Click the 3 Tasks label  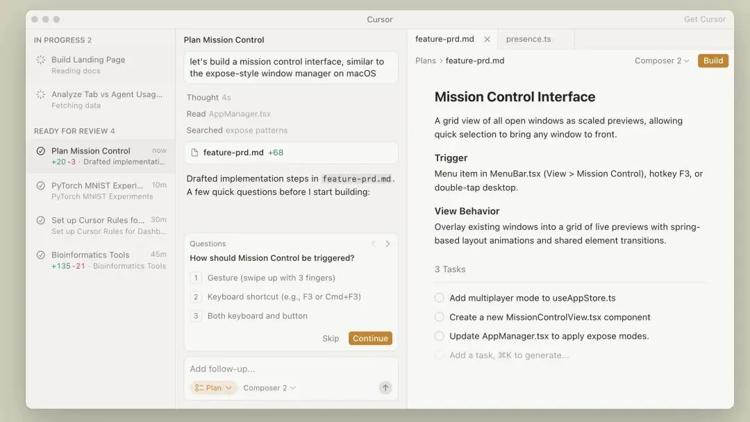pyautogui.click(x=449, y=269)
